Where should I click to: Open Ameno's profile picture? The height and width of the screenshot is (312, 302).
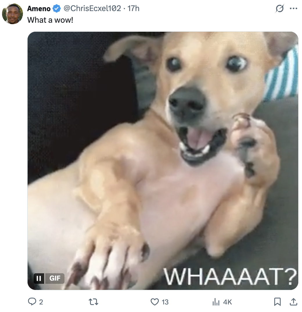tap(12, 14)
